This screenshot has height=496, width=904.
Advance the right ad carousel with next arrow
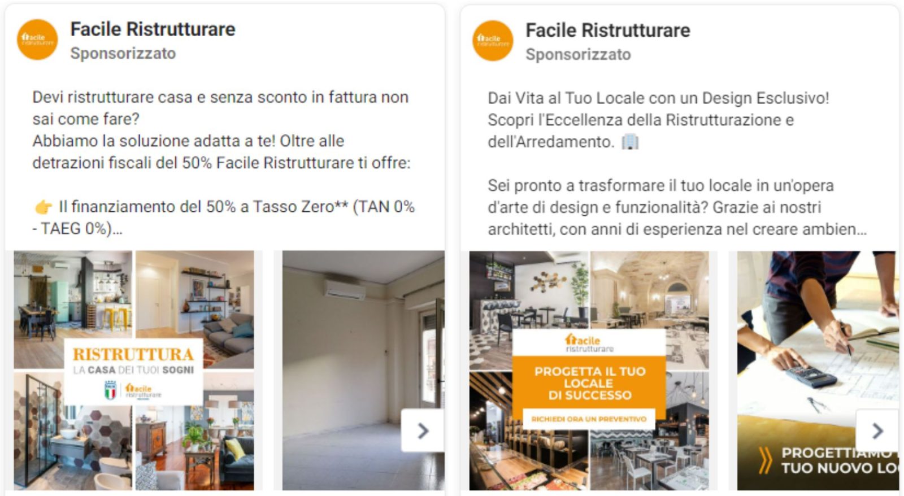(x=877, y=431)
